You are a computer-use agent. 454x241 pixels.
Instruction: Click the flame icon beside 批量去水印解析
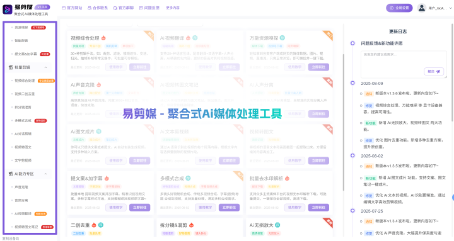tap(287, 178)
